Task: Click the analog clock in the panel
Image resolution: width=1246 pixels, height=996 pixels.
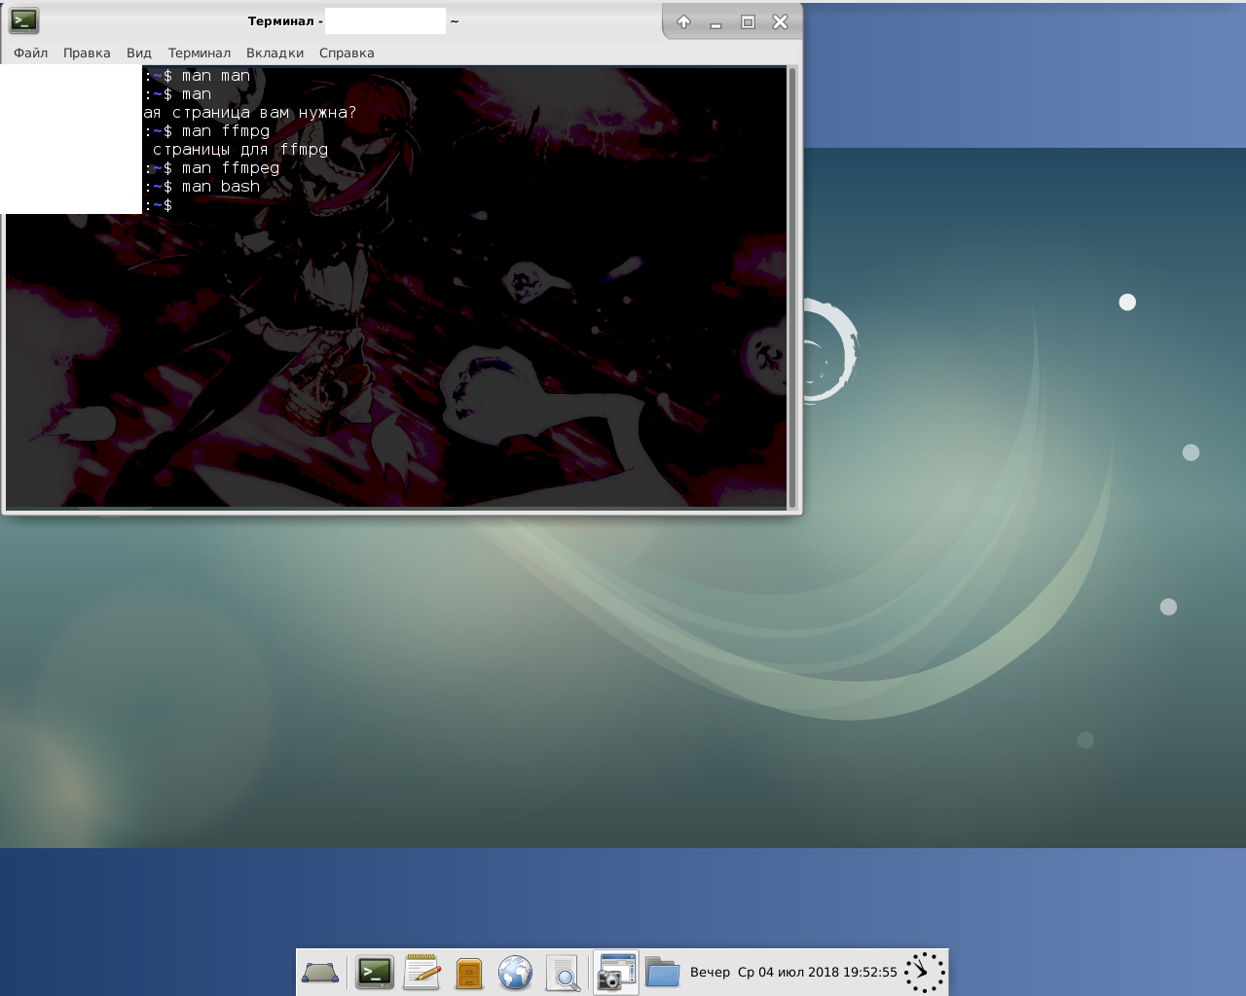Action: coord(924,972)
